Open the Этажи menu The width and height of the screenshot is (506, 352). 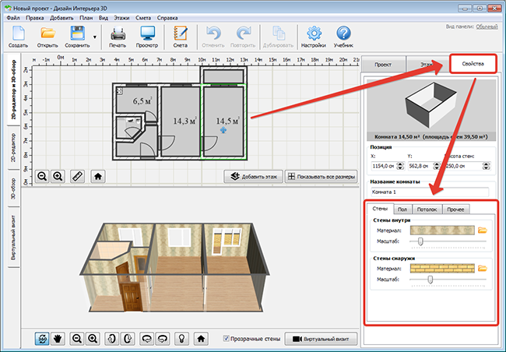(x=121, y=18)
